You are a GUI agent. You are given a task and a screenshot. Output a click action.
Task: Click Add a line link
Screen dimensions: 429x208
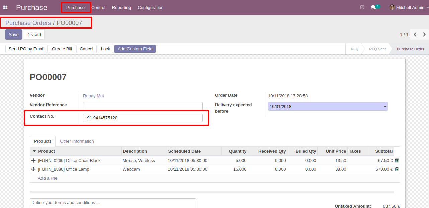48,178
